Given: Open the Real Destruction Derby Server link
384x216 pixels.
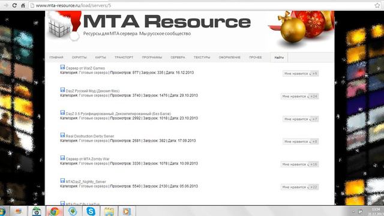Looking at the screenshot, I should tap(90, 136).
